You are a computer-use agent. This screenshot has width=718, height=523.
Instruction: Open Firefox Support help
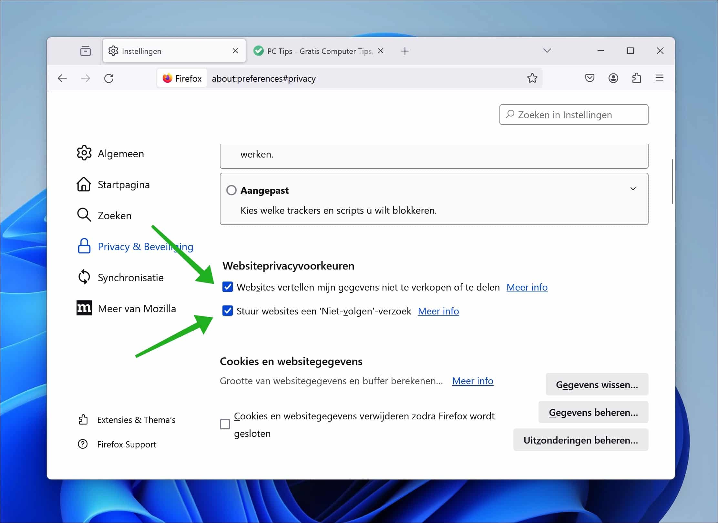[126, 445]
